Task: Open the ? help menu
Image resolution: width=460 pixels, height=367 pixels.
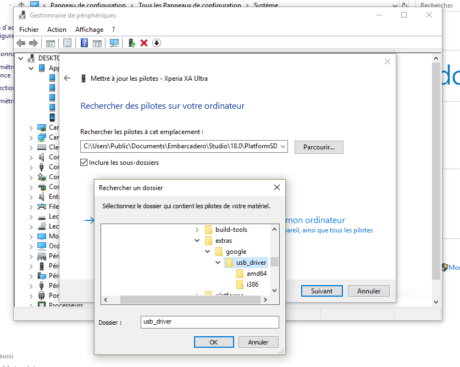Action: point(114,30)
